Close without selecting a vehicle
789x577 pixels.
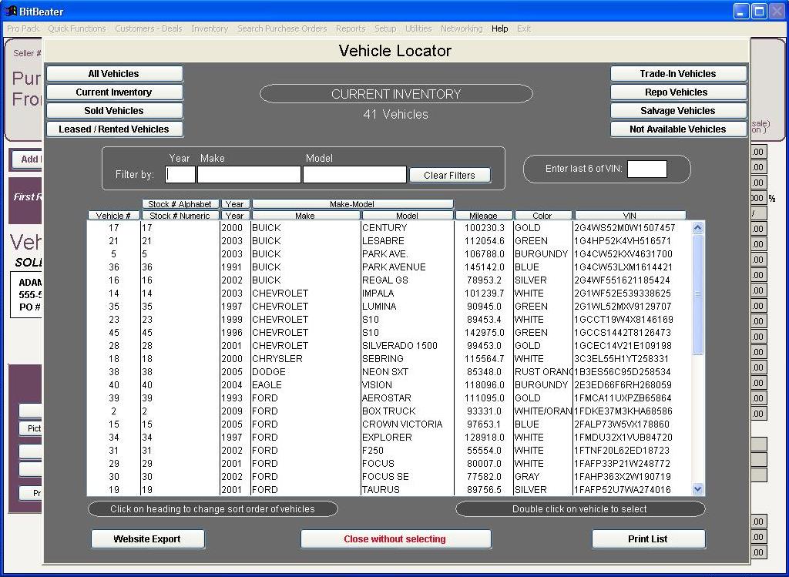point(395,539)
